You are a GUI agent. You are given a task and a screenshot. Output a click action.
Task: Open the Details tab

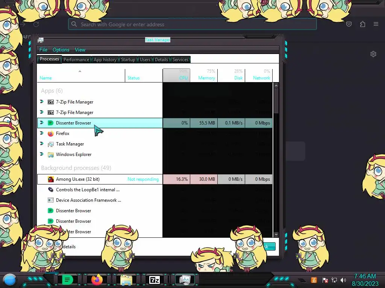click(161, 60)
